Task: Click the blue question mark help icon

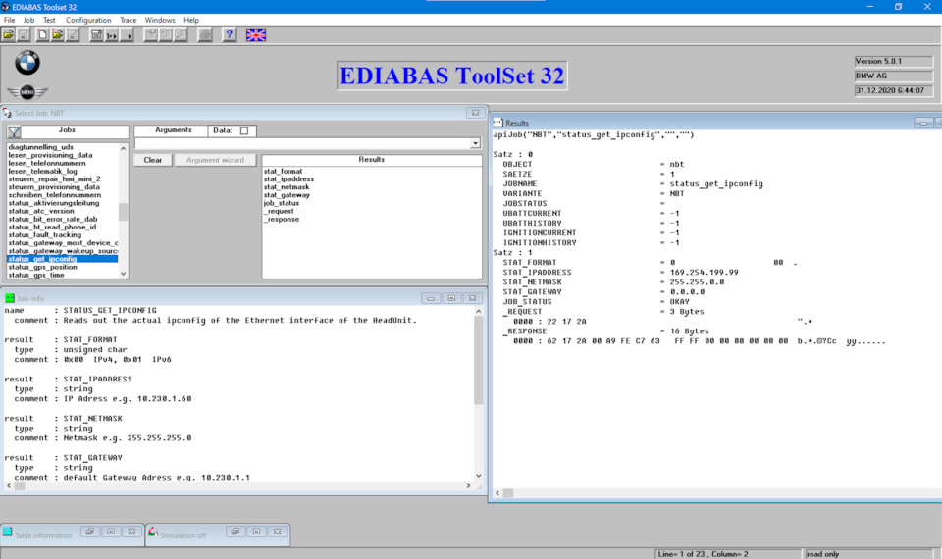Action: click(229, 35)
